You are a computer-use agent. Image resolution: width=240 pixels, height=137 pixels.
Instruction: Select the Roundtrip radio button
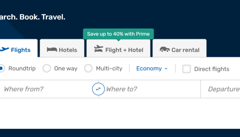point(2,68)
